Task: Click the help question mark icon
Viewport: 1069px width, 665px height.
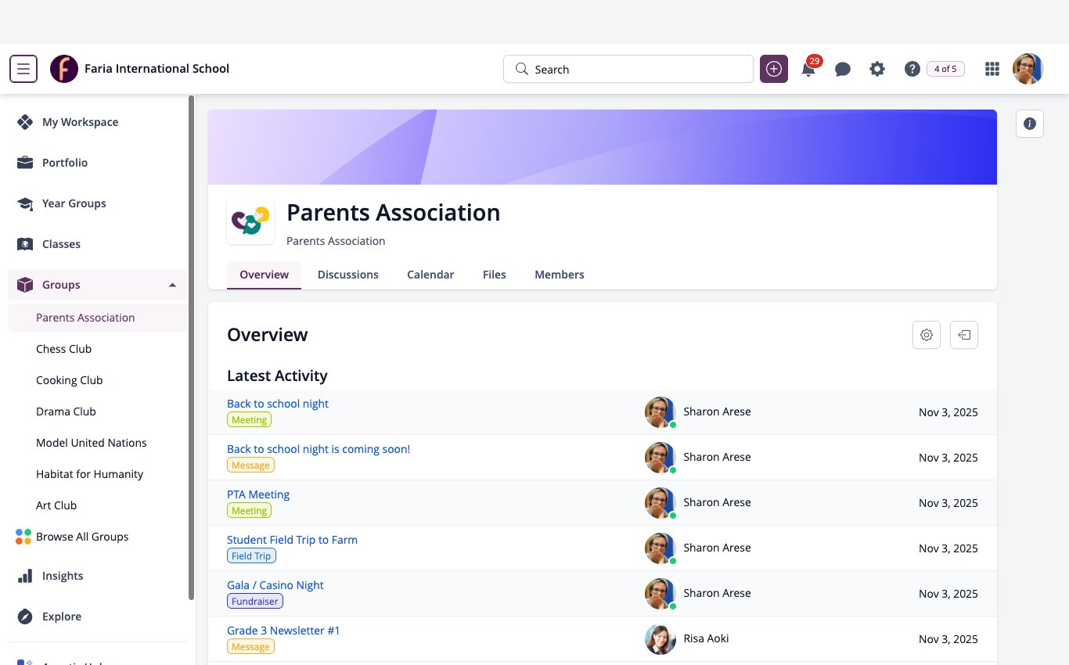Action: 912,69
